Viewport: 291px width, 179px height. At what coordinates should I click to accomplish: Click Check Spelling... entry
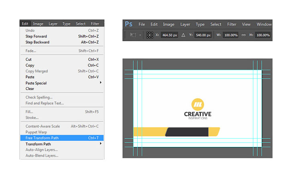click(62, 98)
